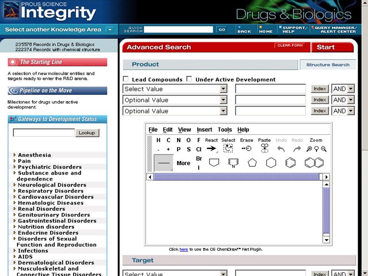Select the single bond line tool
The image size is (368, 276).
tap(164, 163)
